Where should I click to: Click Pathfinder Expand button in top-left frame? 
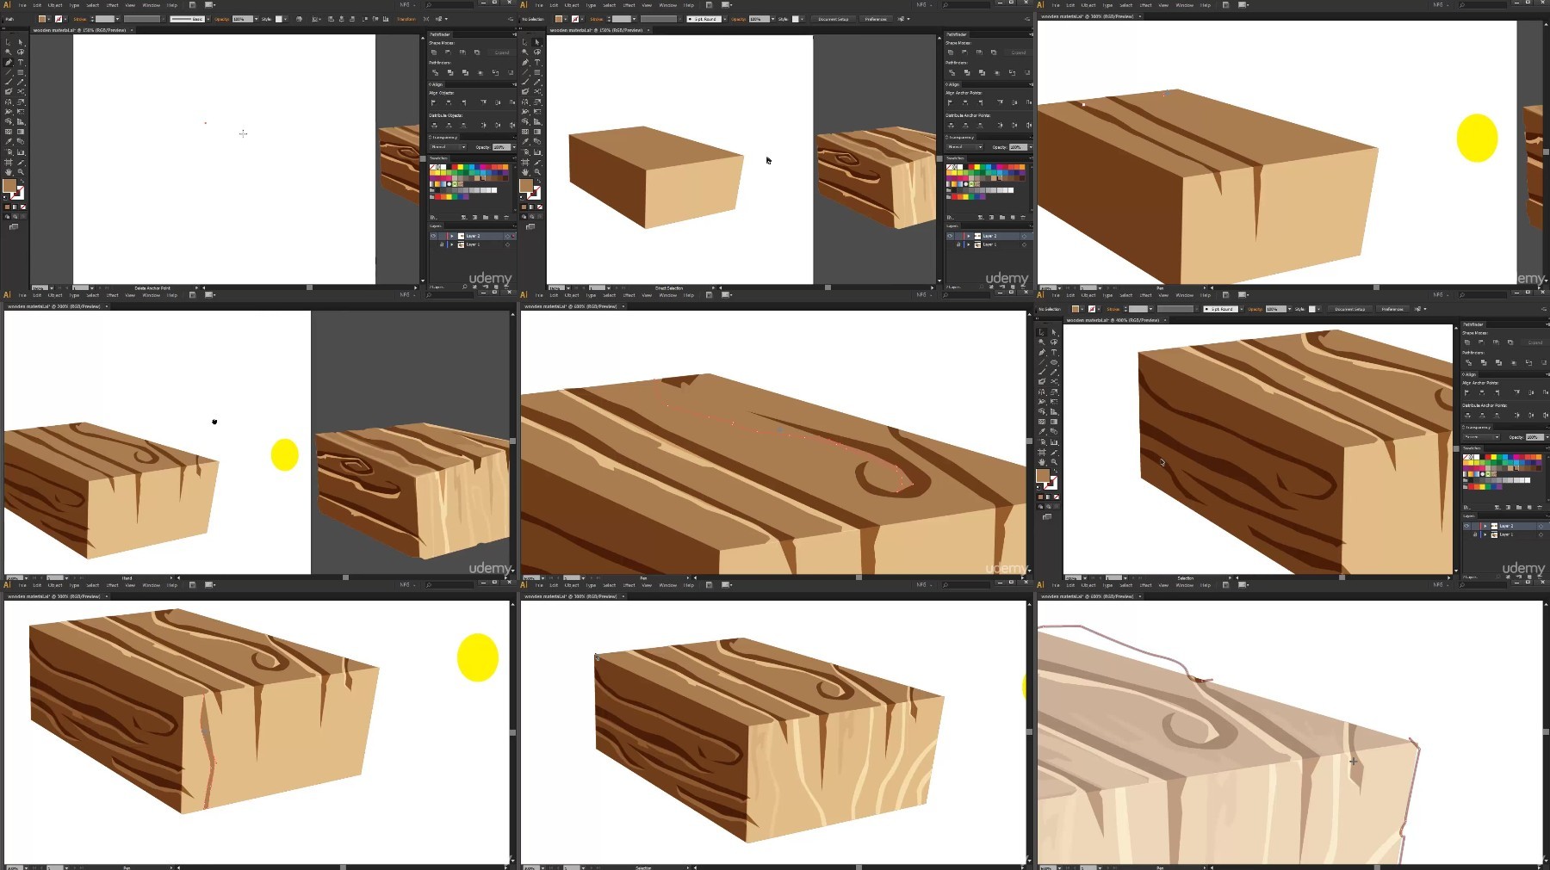(502, 52)
